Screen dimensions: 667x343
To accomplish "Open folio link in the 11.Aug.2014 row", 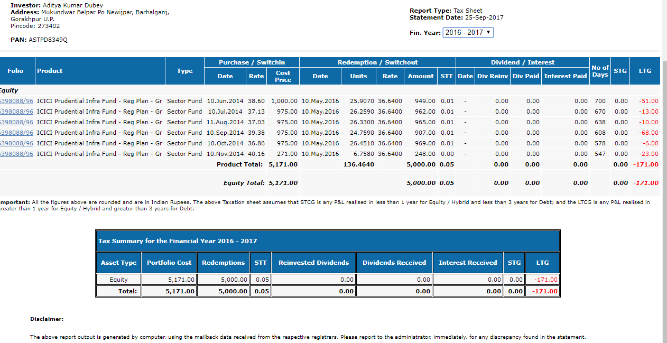I will click(16, 122).
